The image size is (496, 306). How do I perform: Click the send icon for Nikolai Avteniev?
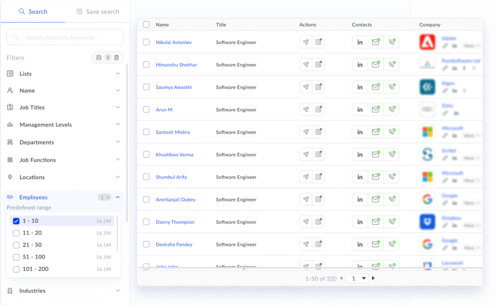(306, 43)
